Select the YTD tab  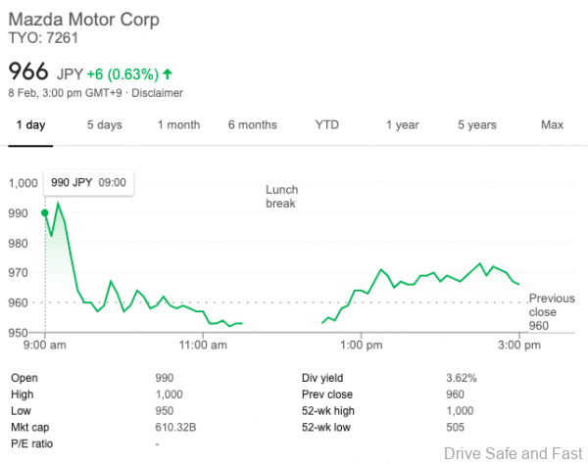click(x=326, y=125)
